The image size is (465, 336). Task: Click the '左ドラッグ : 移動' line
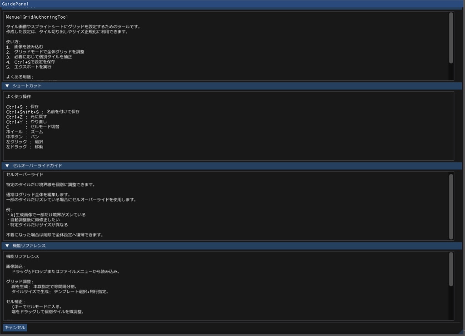click(25, 147)
